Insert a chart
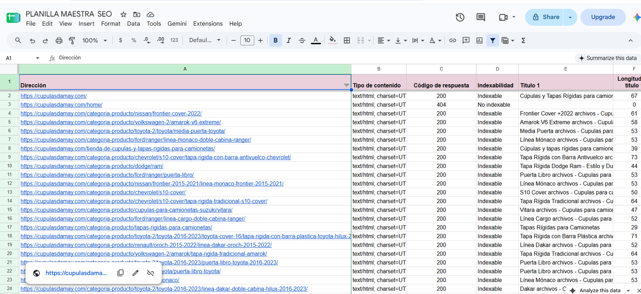 click(x=479, y=41)
